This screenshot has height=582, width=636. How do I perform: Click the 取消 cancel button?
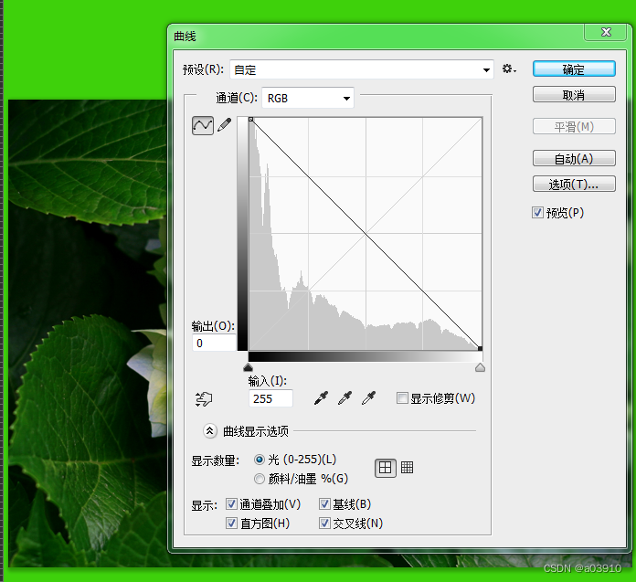point(574,94)
